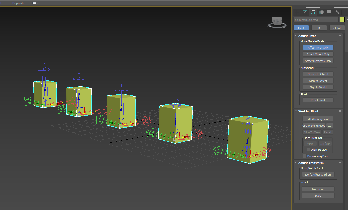
Task: Open the Motion panel
Action: 321,12
